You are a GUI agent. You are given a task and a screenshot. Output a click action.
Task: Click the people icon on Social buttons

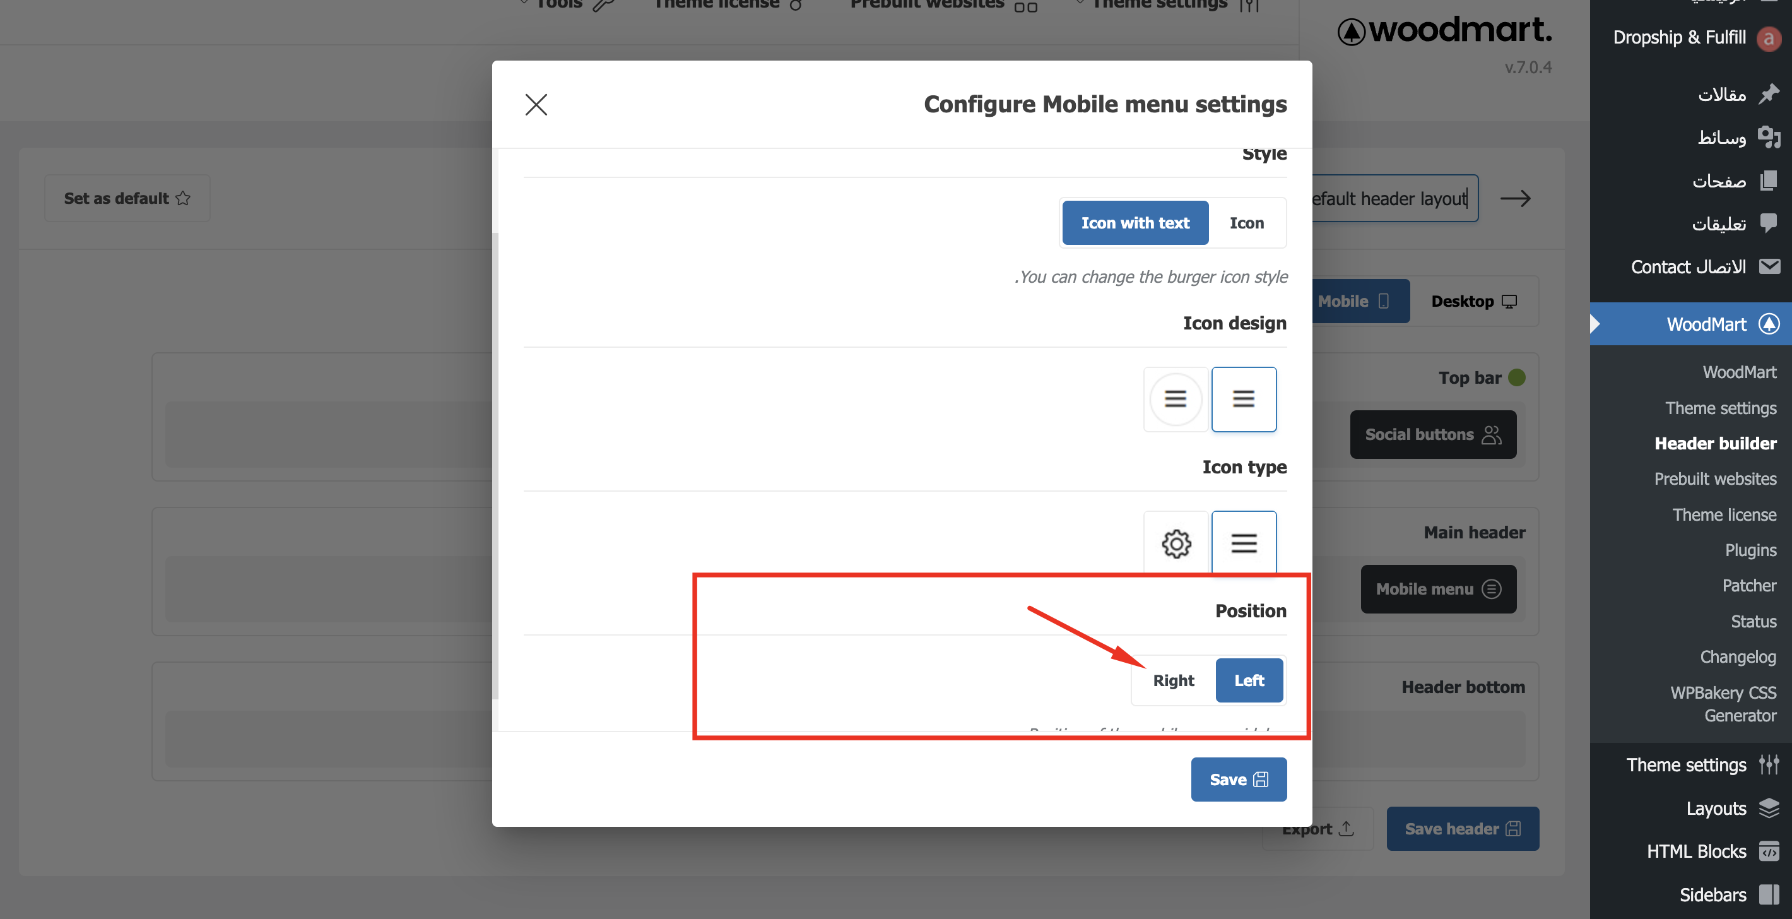point(1491,434)
